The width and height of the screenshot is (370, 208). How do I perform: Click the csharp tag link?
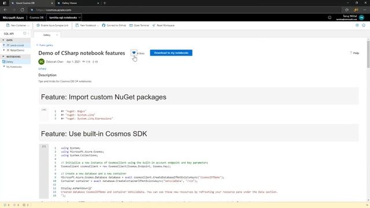42,69
